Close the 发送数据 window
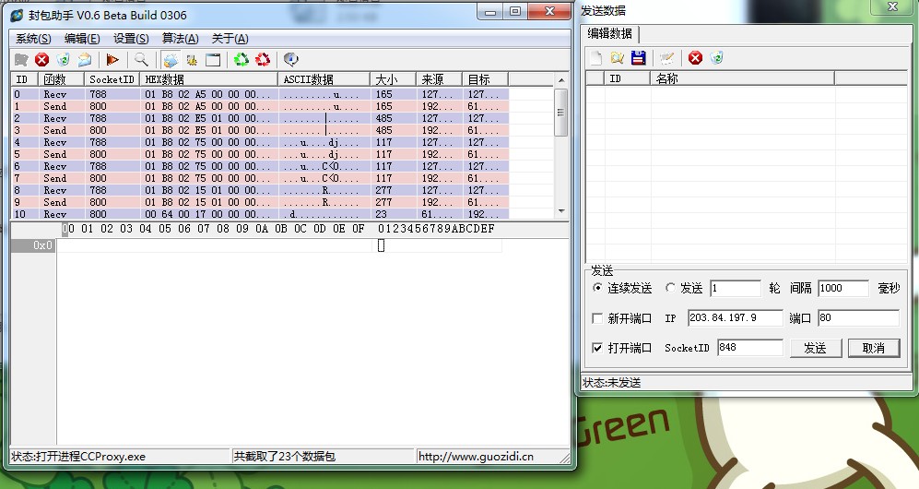Screen dimensions: 919x489 pyautogui.click(x=892, y=6)
